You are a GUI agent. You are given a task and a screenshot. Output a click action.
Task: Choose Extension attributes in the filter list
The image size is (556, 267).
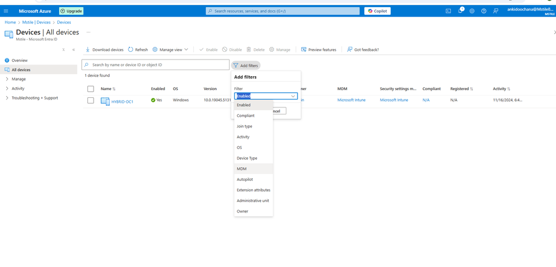pyautogui.click(x=253, y=190)
